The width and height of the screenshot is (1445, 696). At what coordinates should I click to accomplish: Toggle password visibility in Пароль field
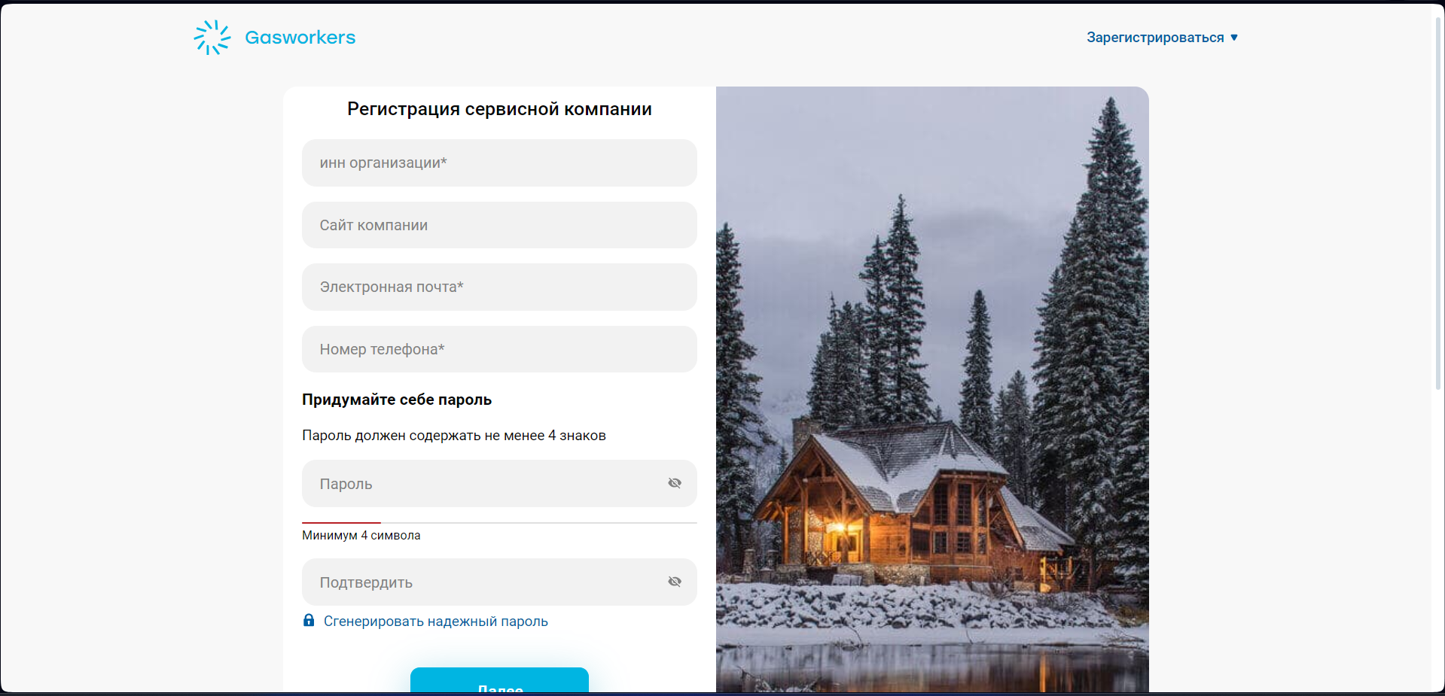point(675,483)
